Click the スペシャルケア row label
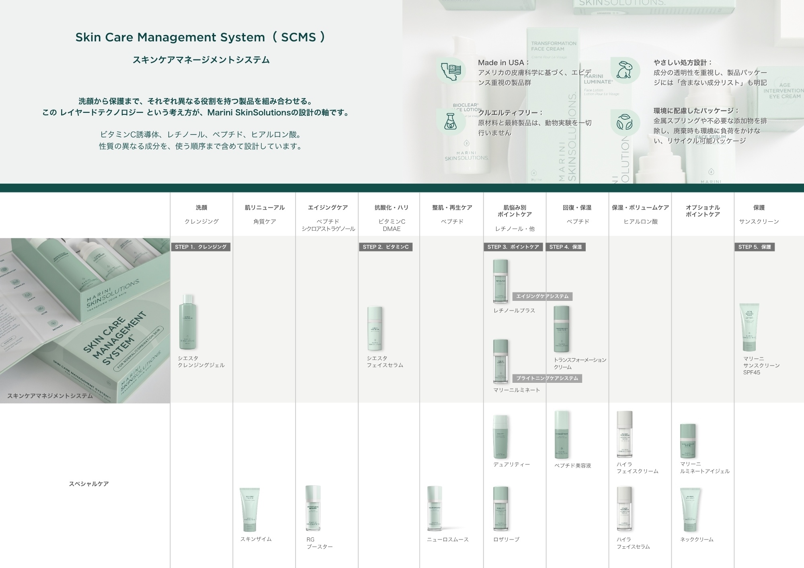 coord(89,484)
